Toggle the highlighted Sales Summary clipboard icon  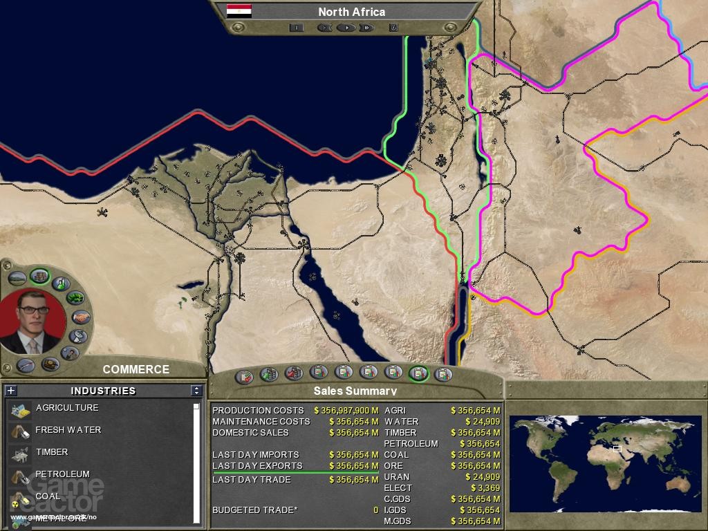[x=418, y=373]
